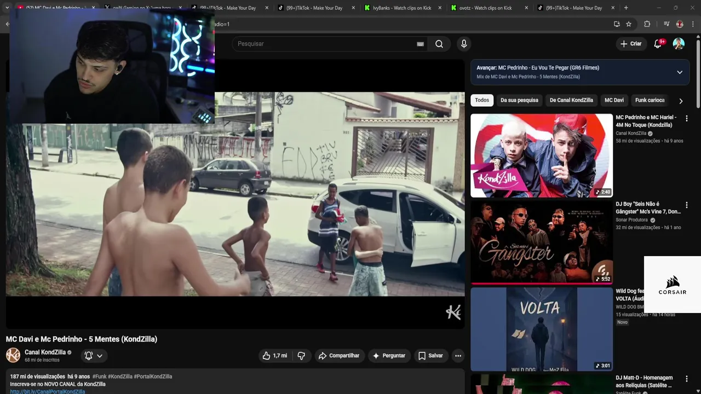This screenshot has height=394, width=701.
Task: Click the KondZilla watermark in player
Action: (x=453, y=312)
